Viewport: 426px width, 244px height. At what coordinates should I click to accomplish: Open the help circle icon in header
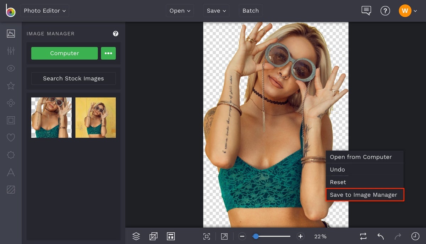tap(385, 11)
